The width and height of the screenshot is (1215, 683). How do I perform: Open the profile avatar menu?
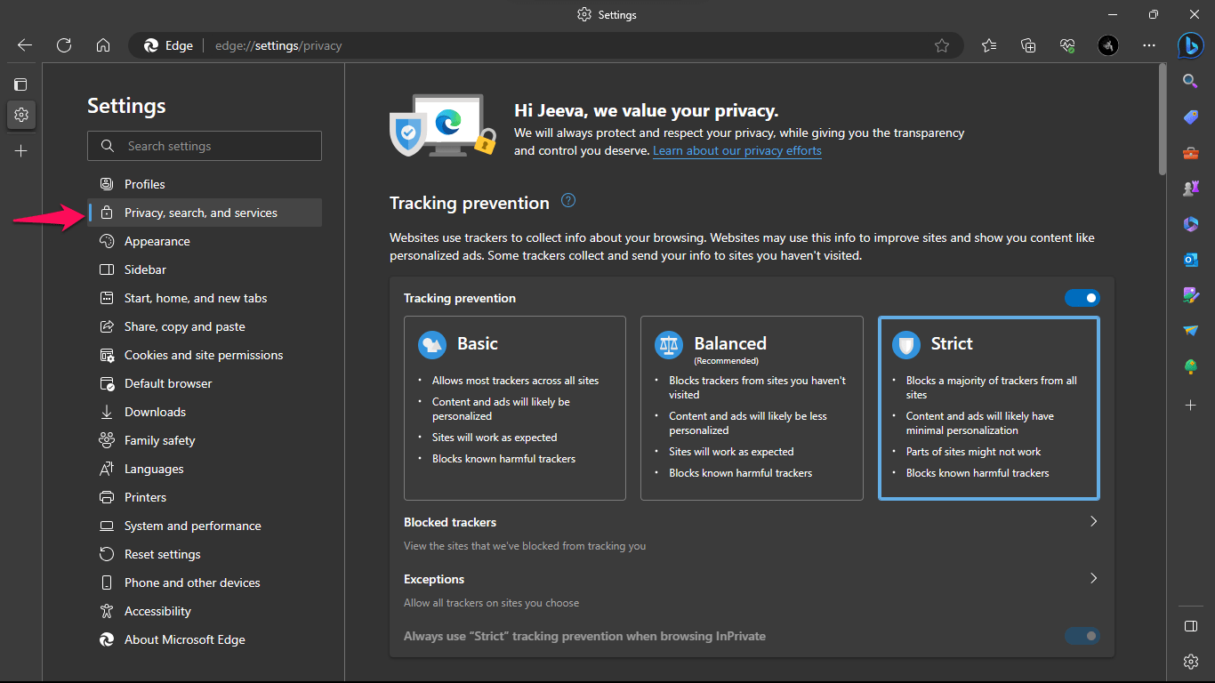[x=1107, y=44]
